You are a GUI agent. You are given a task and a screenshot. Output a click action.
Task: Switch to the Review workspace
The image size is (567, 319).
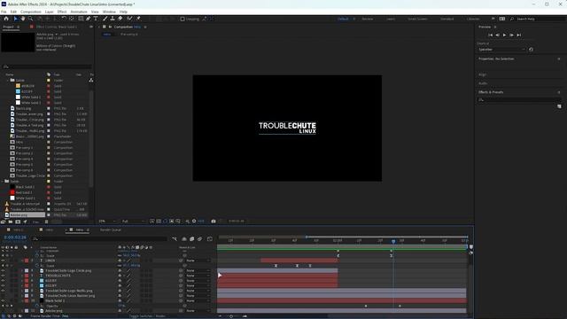click(368, 19)
